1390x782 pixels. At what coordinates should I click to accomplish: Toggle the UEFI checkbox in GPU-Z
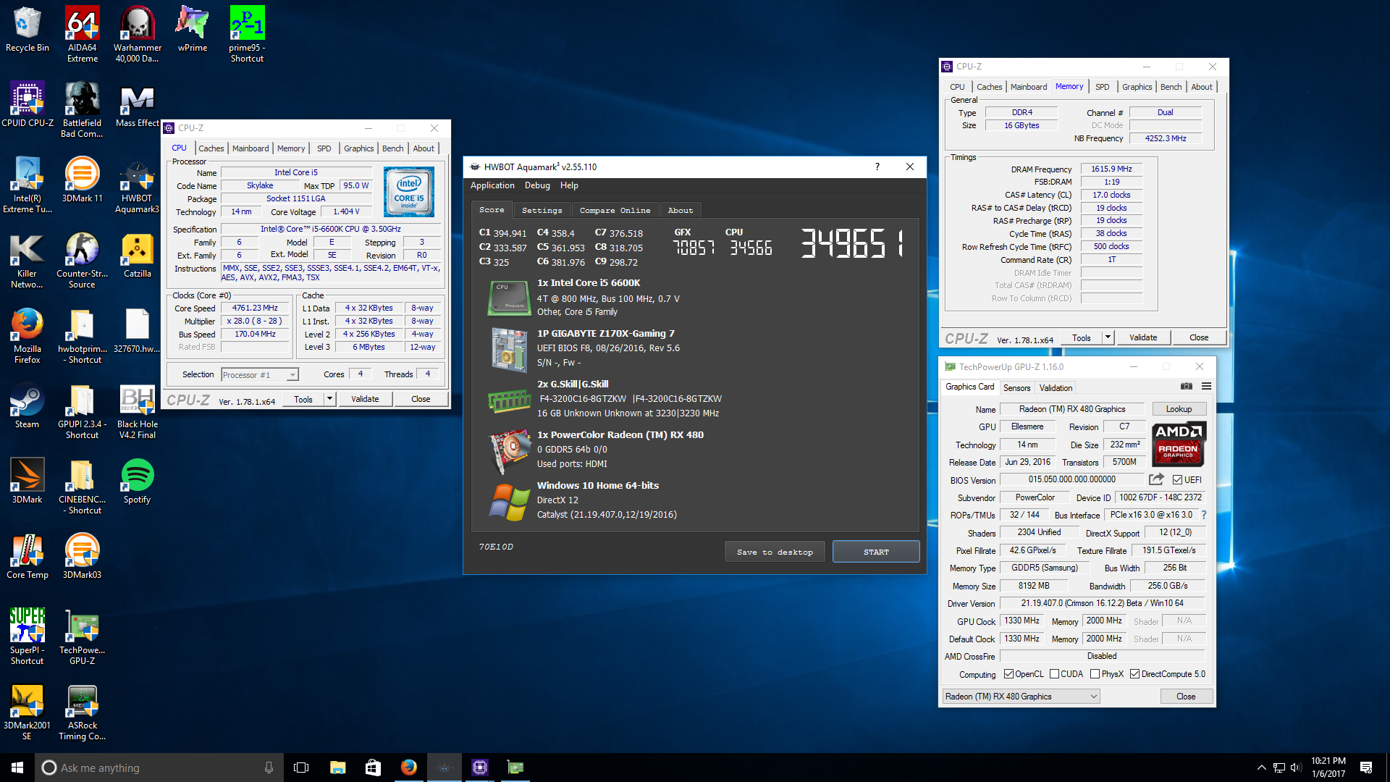pos(1177,480)
